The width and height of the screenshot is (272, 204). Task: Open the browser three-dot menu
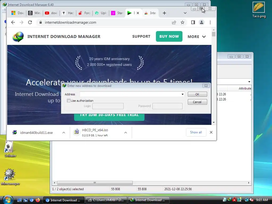210,22
